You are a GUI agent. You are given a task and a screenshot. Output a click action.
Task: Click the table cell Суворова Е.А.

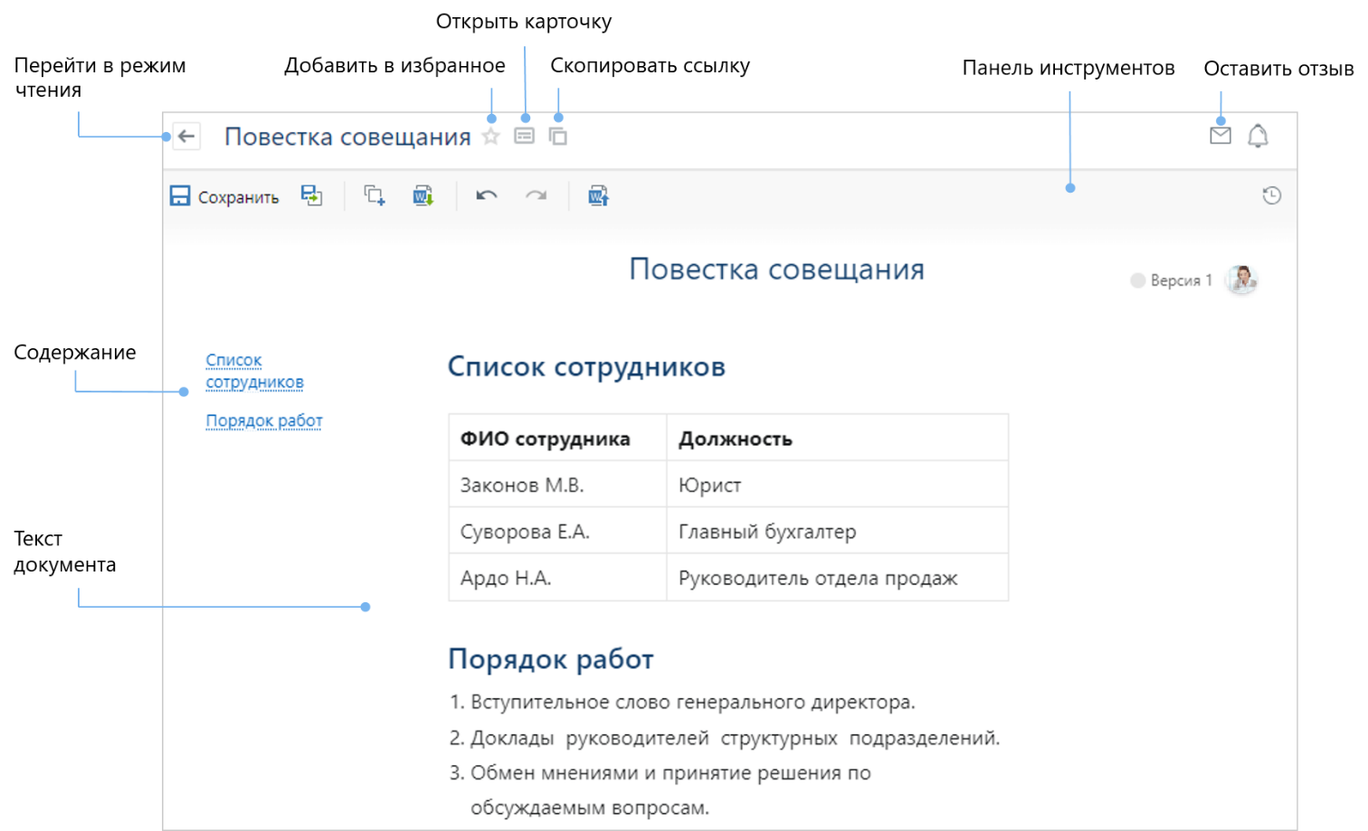click(525, 532)
